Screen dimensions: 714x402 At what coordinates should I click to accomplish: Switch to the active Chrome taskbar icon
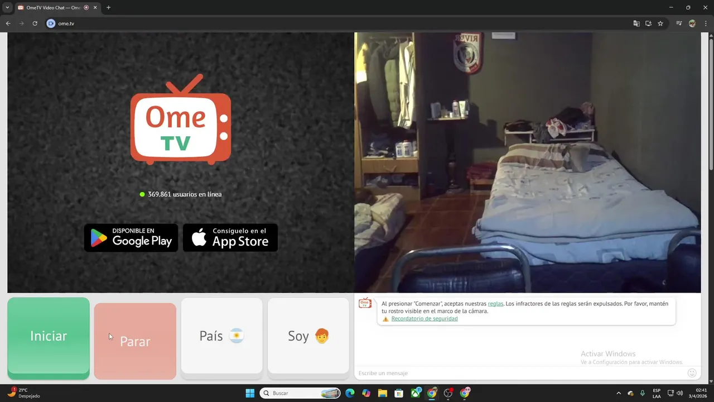(432, 393)
